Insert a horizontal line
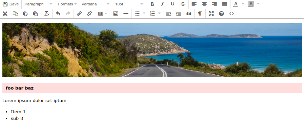 [x=126, y=14]
